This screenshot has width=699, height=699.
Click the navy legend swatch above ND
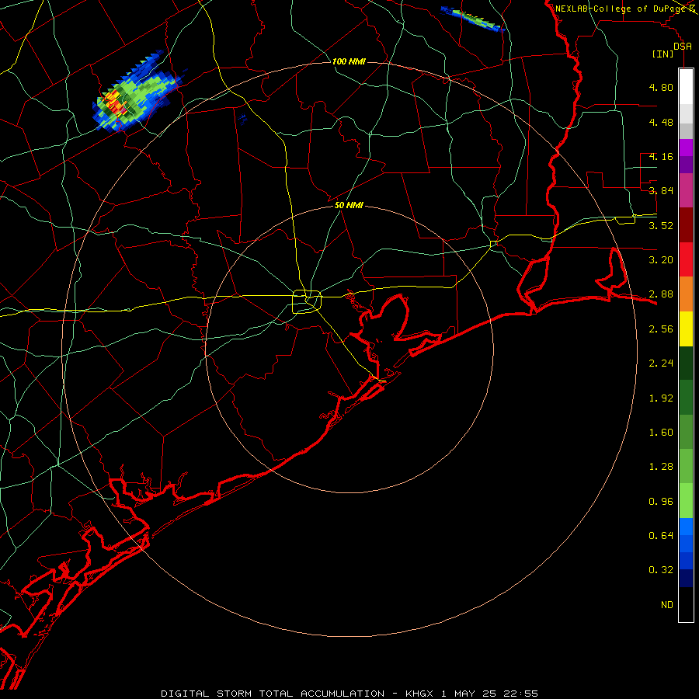pyautogui.click(x=686, y=579)
